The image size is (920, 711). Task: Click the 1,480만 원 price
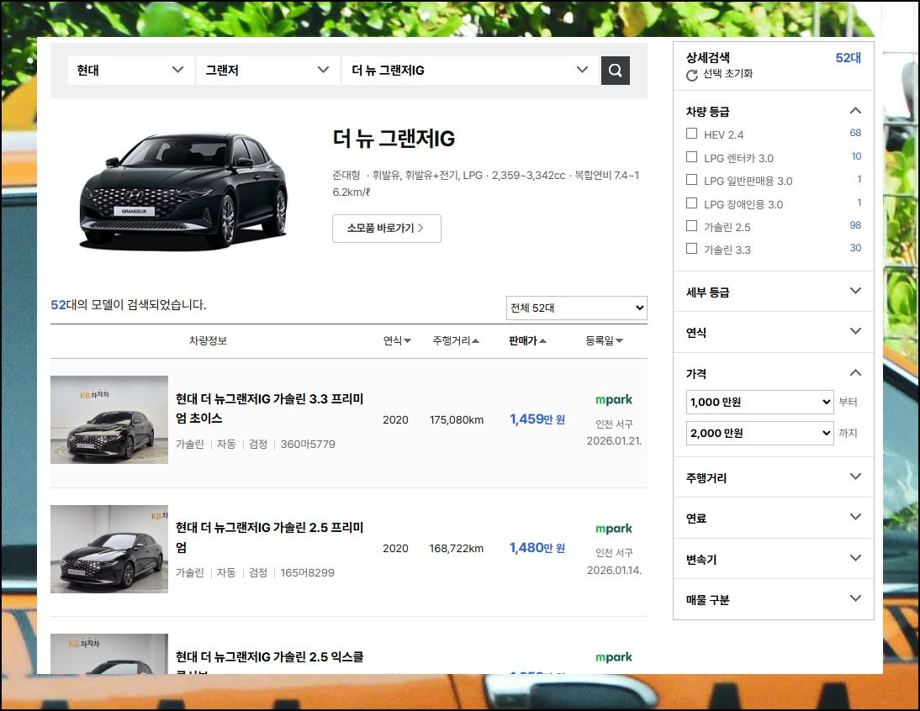click(x=537, y=548)
